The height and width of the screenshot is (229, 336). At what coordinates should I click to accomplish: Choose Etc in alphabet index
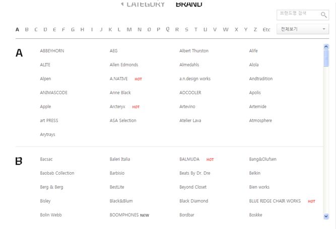pyautogui.click(x=266, y=30)
